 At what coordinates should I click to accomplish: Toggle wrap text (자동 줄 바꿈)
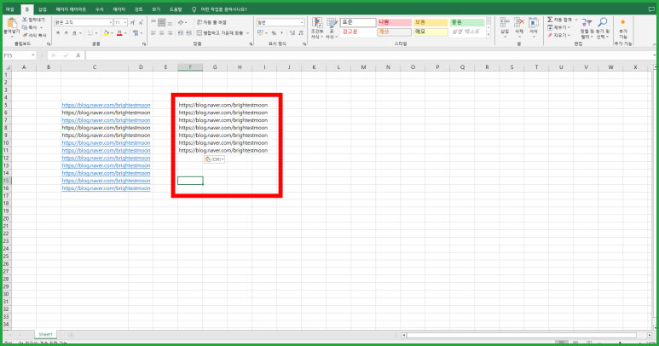point(211,22)
